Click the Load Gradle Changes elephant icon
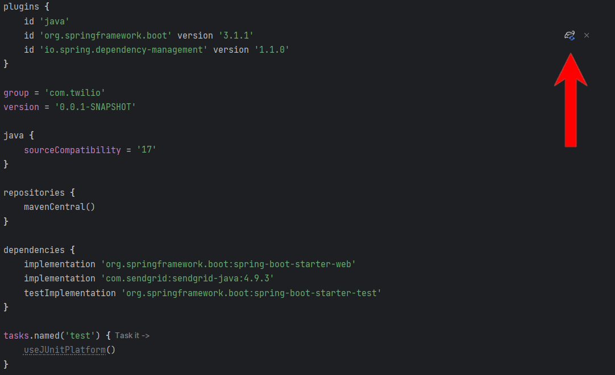 pyautogui.click(x=570, y=36)
